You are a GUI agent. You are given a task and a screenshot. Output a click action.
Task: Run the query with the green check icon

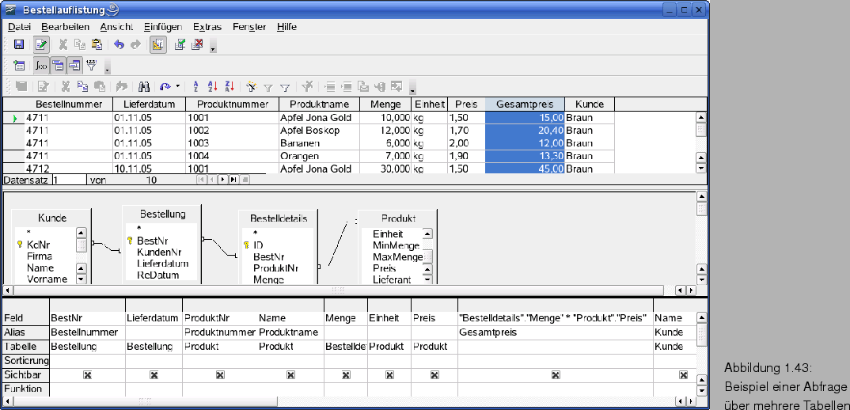tap(180, 44)
